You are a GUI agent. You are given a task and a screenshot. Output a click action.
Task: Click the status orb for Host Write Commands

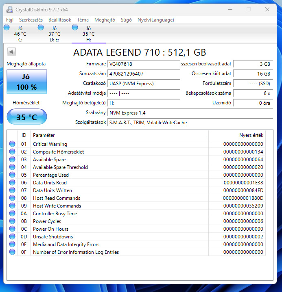(12, 206)
